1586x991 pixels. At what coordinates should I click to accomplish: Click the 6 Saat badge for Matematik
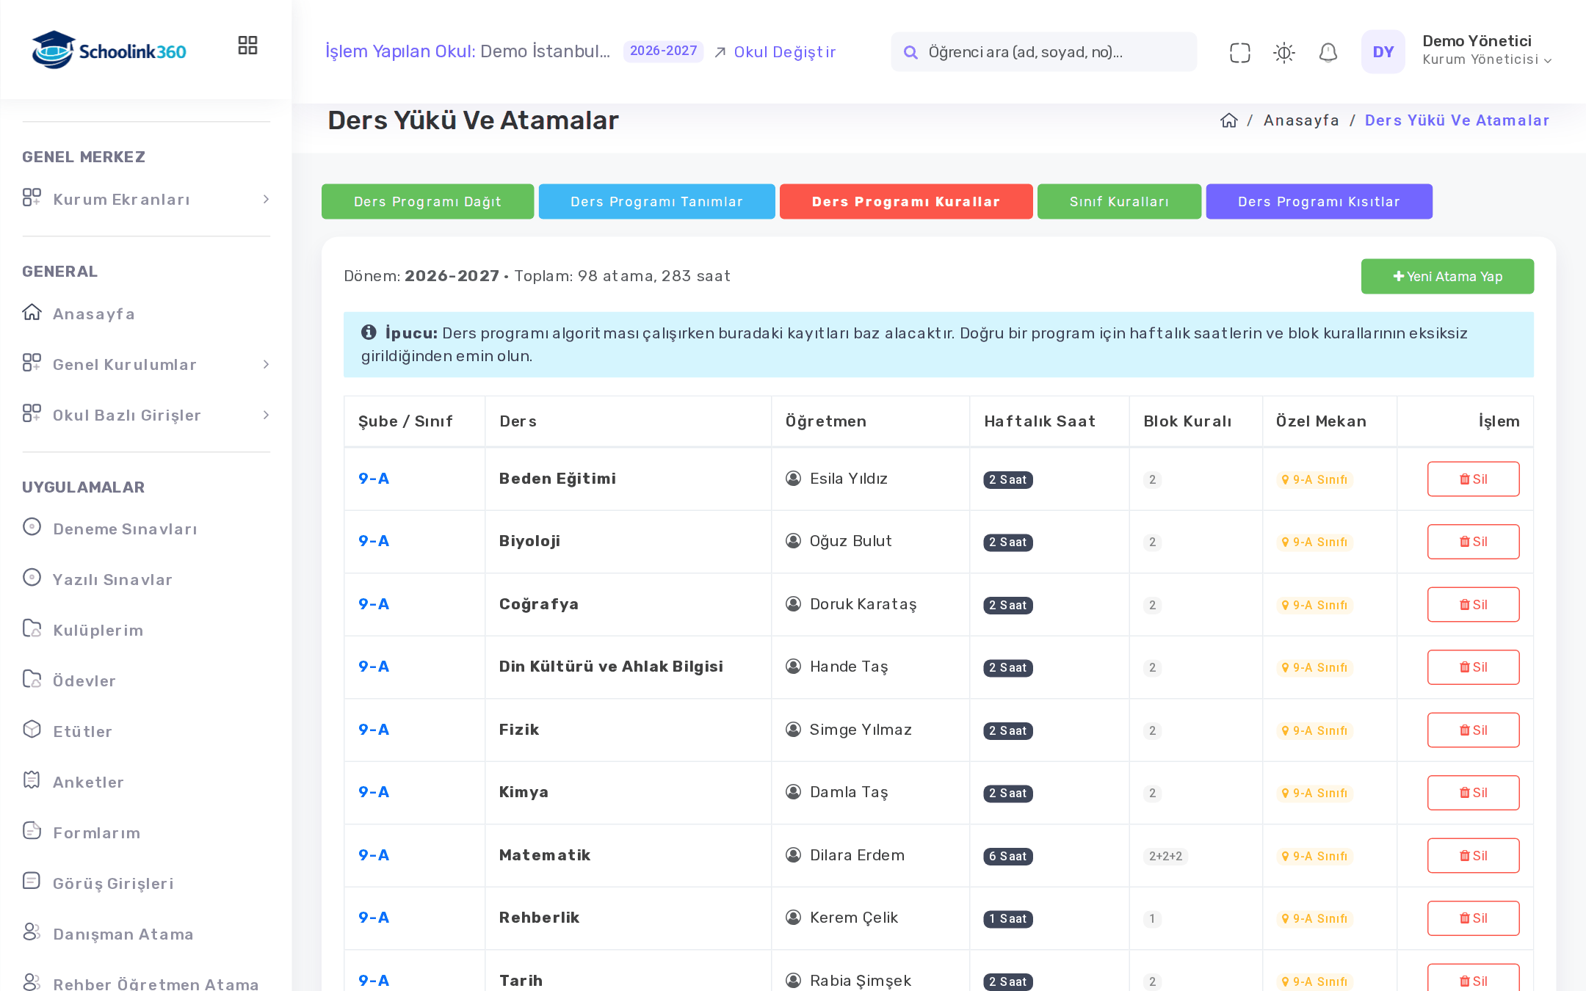point(1007,856)
